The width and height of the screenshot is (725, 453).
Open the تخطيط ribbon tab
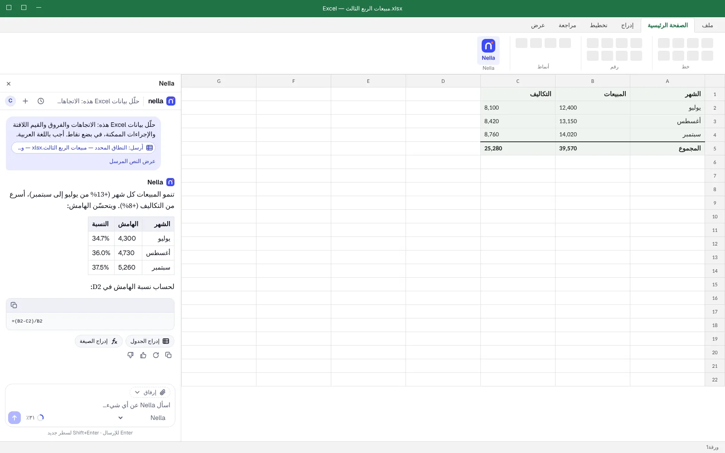598,25
